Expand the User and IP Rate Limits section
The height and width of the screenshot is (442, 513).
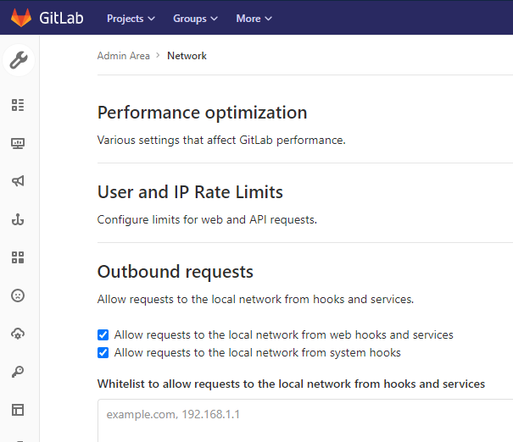(x=190, y=192)
